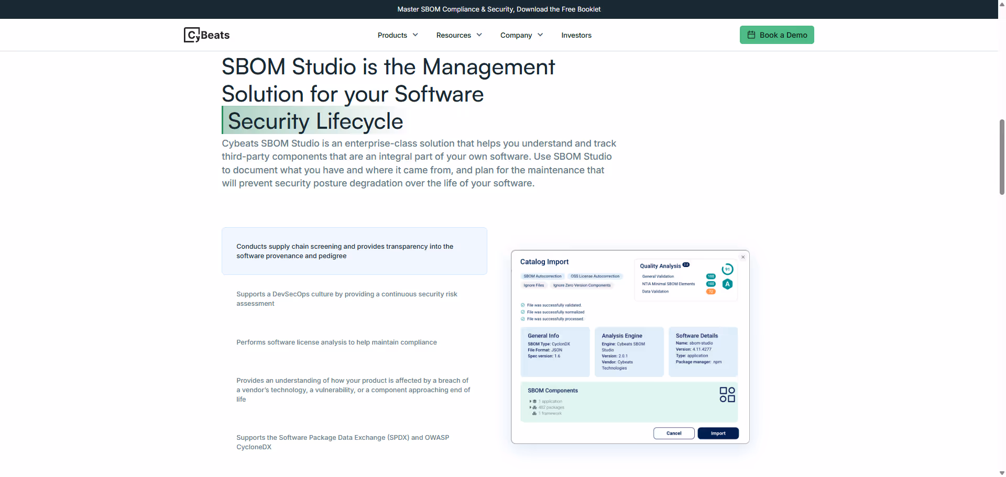
Task: Select the supply chain screening feature tab
Action: [354, 251]
